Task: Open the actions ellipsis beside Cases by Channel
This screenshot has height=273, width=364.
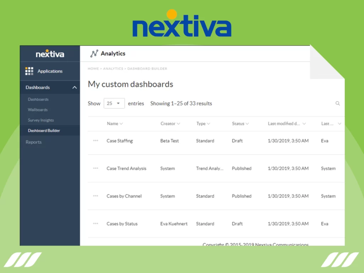Action: pos(95,196)
